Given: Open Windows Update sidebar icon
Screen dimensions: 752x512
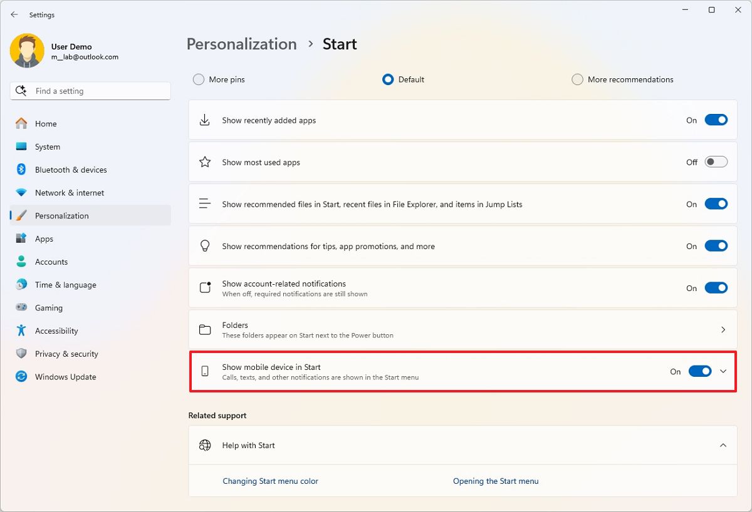Looking at the screenshot, I should [21, 377].
